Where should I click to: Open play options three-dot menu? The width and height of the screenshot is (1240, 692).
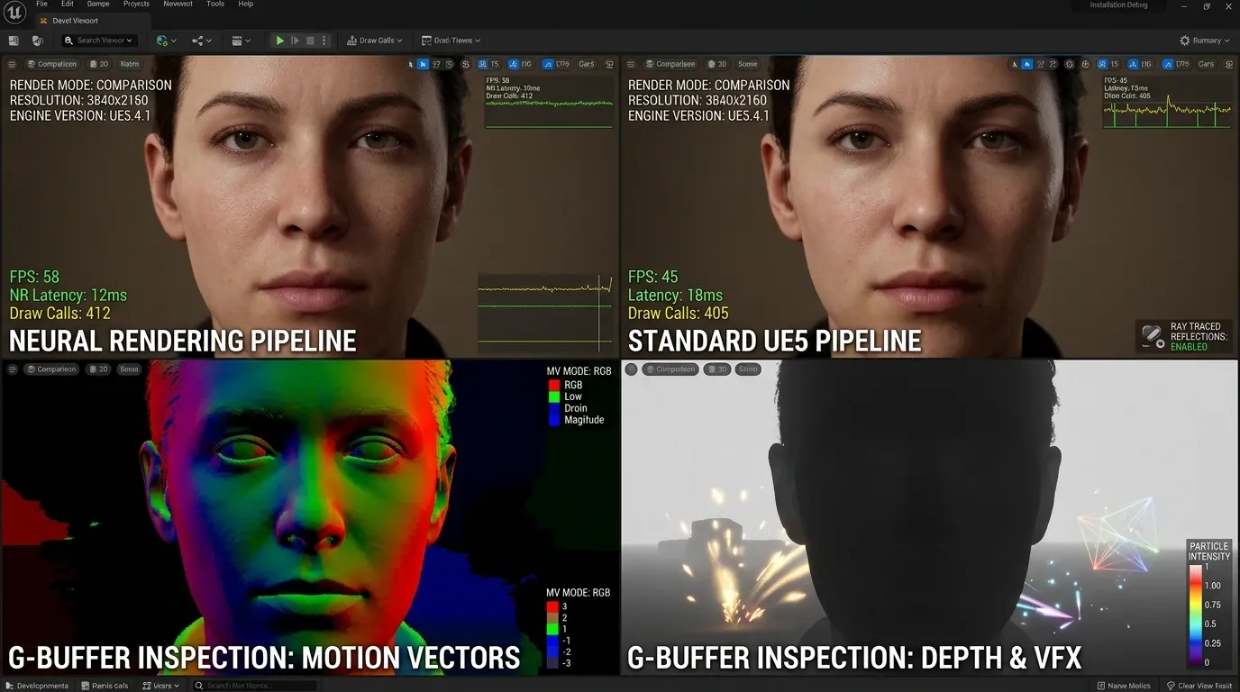coord(324,41)
